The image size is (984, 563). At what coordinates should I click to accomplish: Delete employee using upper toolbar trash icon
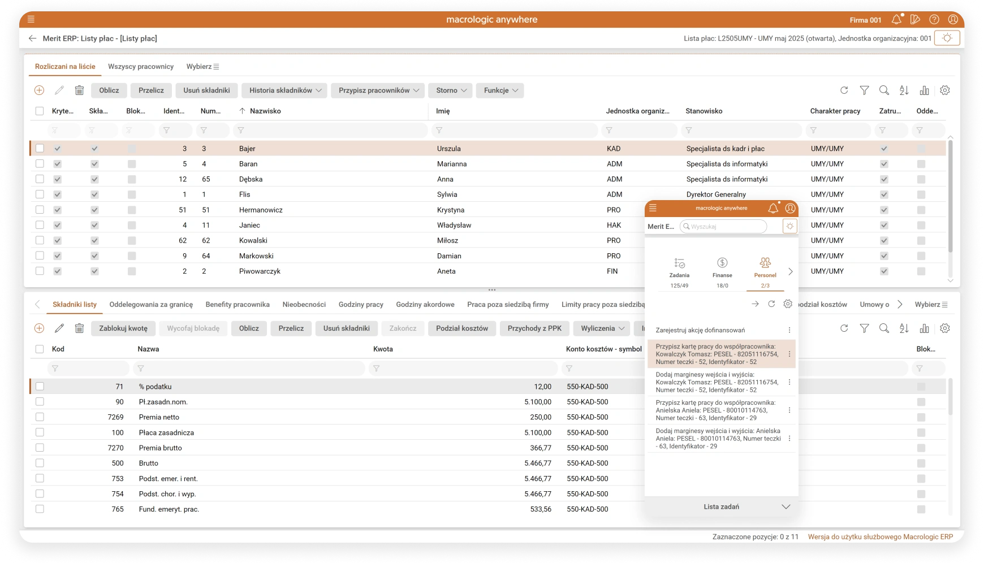coord(79,90)
